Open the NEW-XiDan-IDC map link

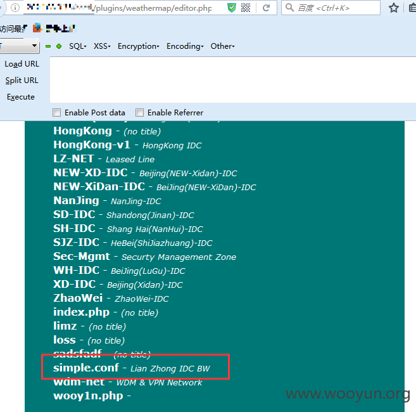99,186
